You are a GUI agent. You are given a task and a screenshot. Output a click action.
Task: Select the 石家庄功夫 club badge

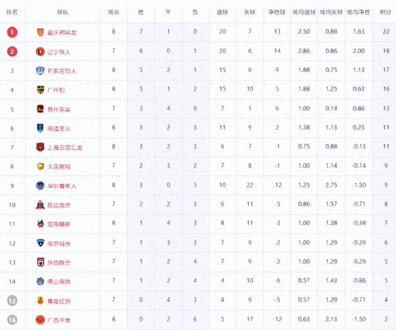(x=41, y=71)
